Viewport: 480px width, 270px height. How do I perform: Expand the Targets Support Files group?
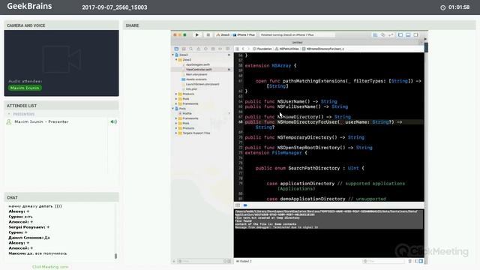[x=176, y=133]
